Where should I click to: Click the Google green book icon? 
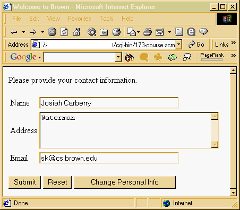pyautogui.click(x=173, y=57)
